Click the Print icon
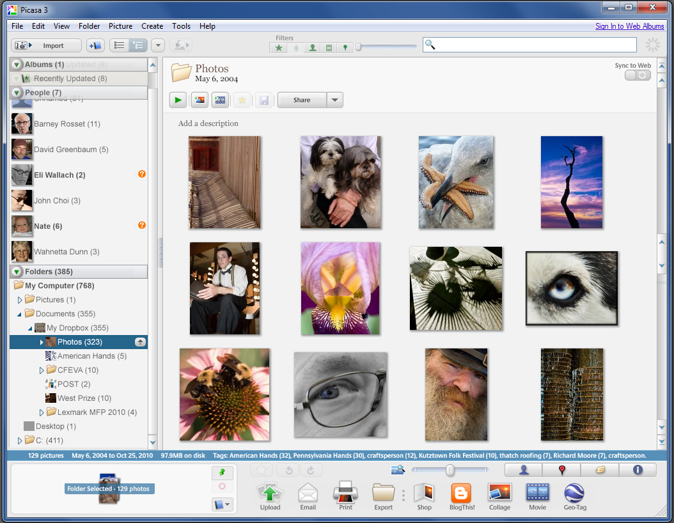This screenshot has width=674, height=523. tap(345, 494)
